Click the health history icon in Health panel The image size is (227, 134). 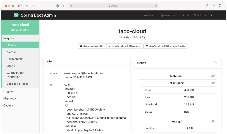216,63
